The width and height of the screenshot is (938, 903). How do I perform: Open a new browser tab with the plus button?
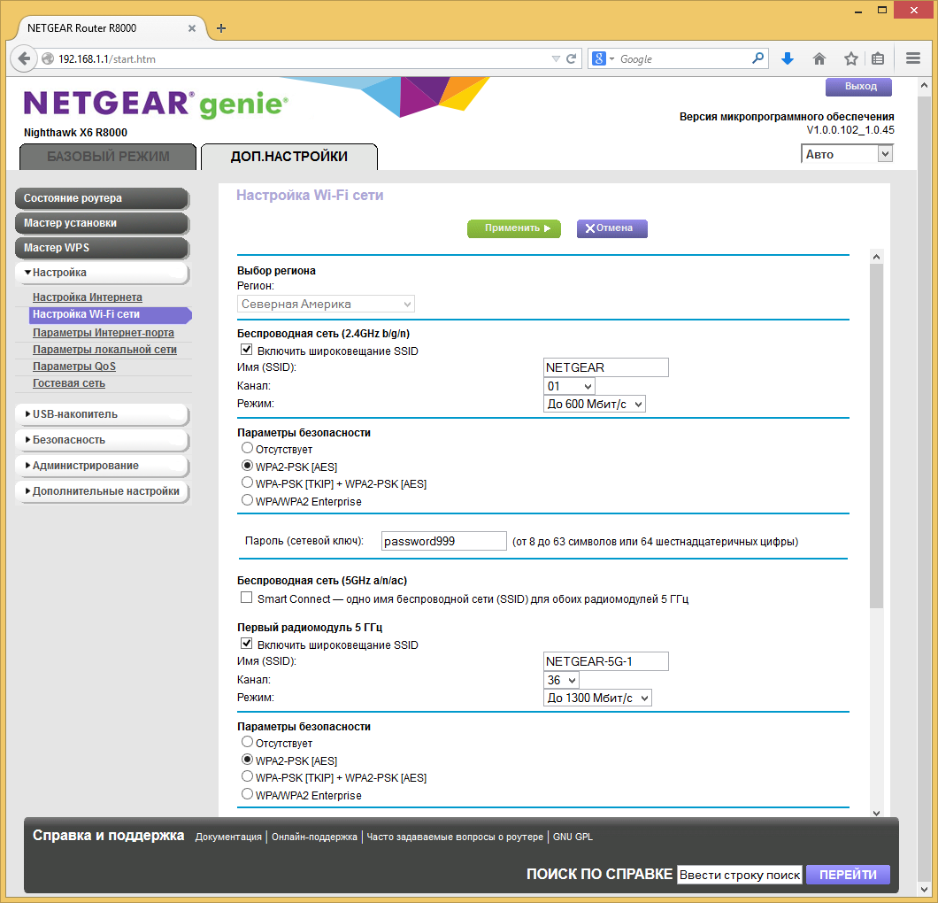(220, 28)
